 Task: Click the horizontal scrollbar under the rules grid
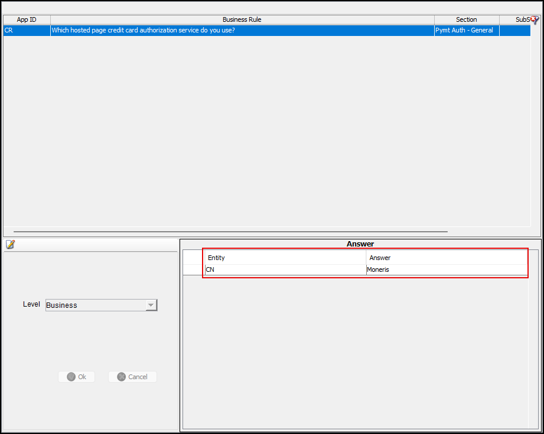click(230, 232)
